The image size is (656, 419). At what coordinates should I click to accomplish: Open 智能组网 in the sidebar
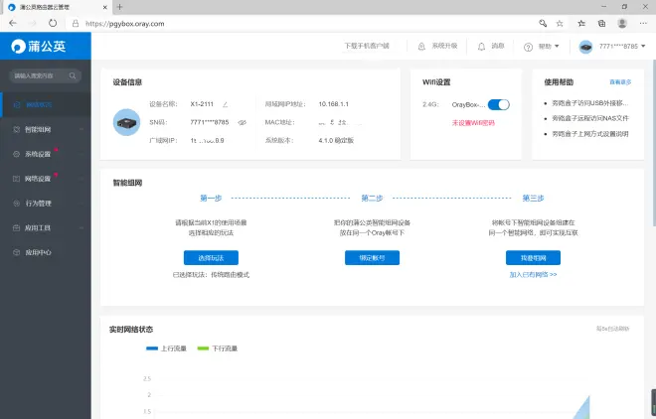[46, 129]
